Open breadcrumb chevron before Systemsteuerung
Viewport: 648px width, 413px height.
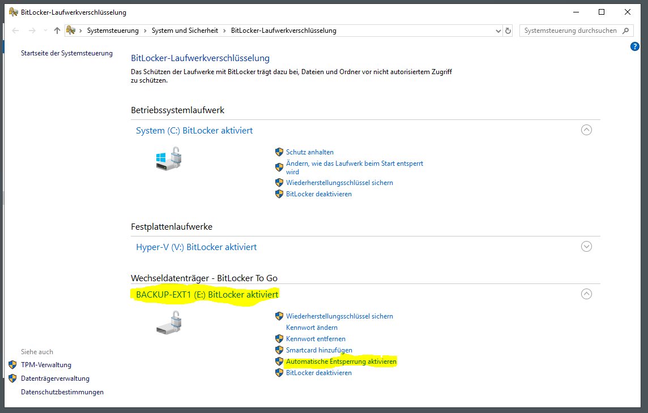(80, 31)
